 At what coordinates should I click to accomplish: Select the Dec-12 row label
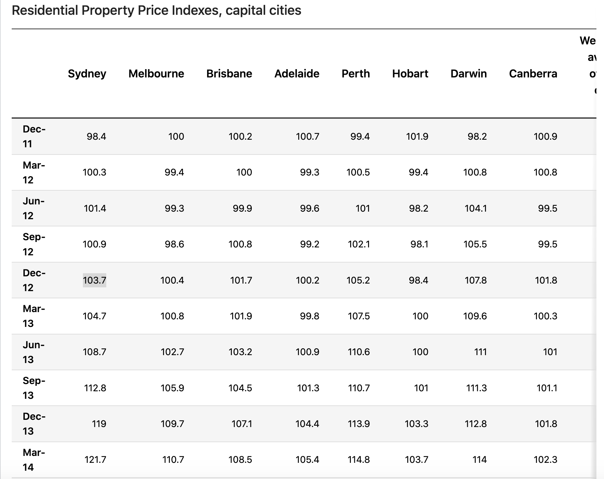click(34, 280)
